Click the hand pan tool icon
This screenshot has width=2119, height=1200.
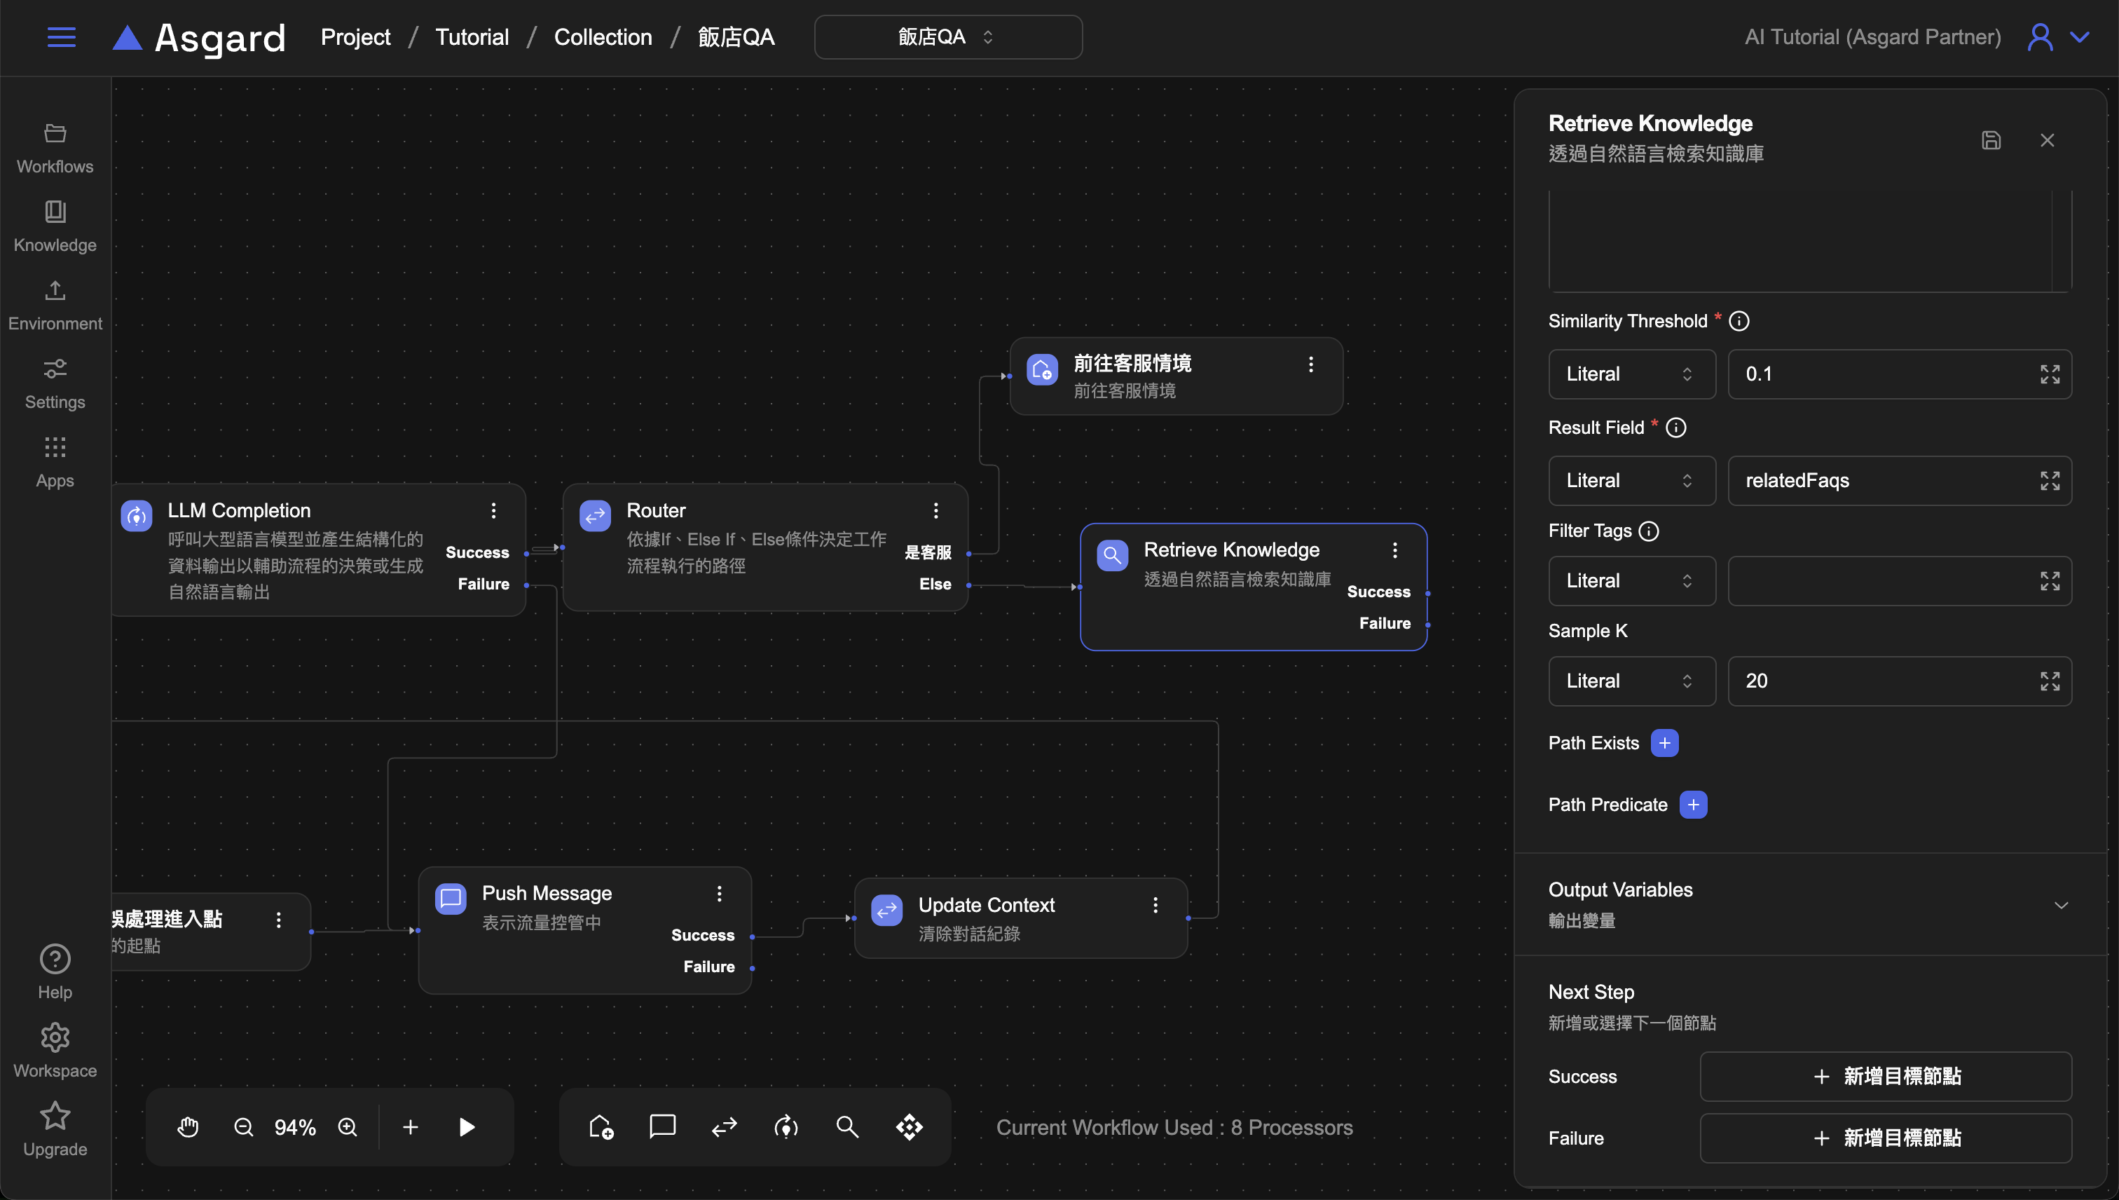click(188, 1126)
